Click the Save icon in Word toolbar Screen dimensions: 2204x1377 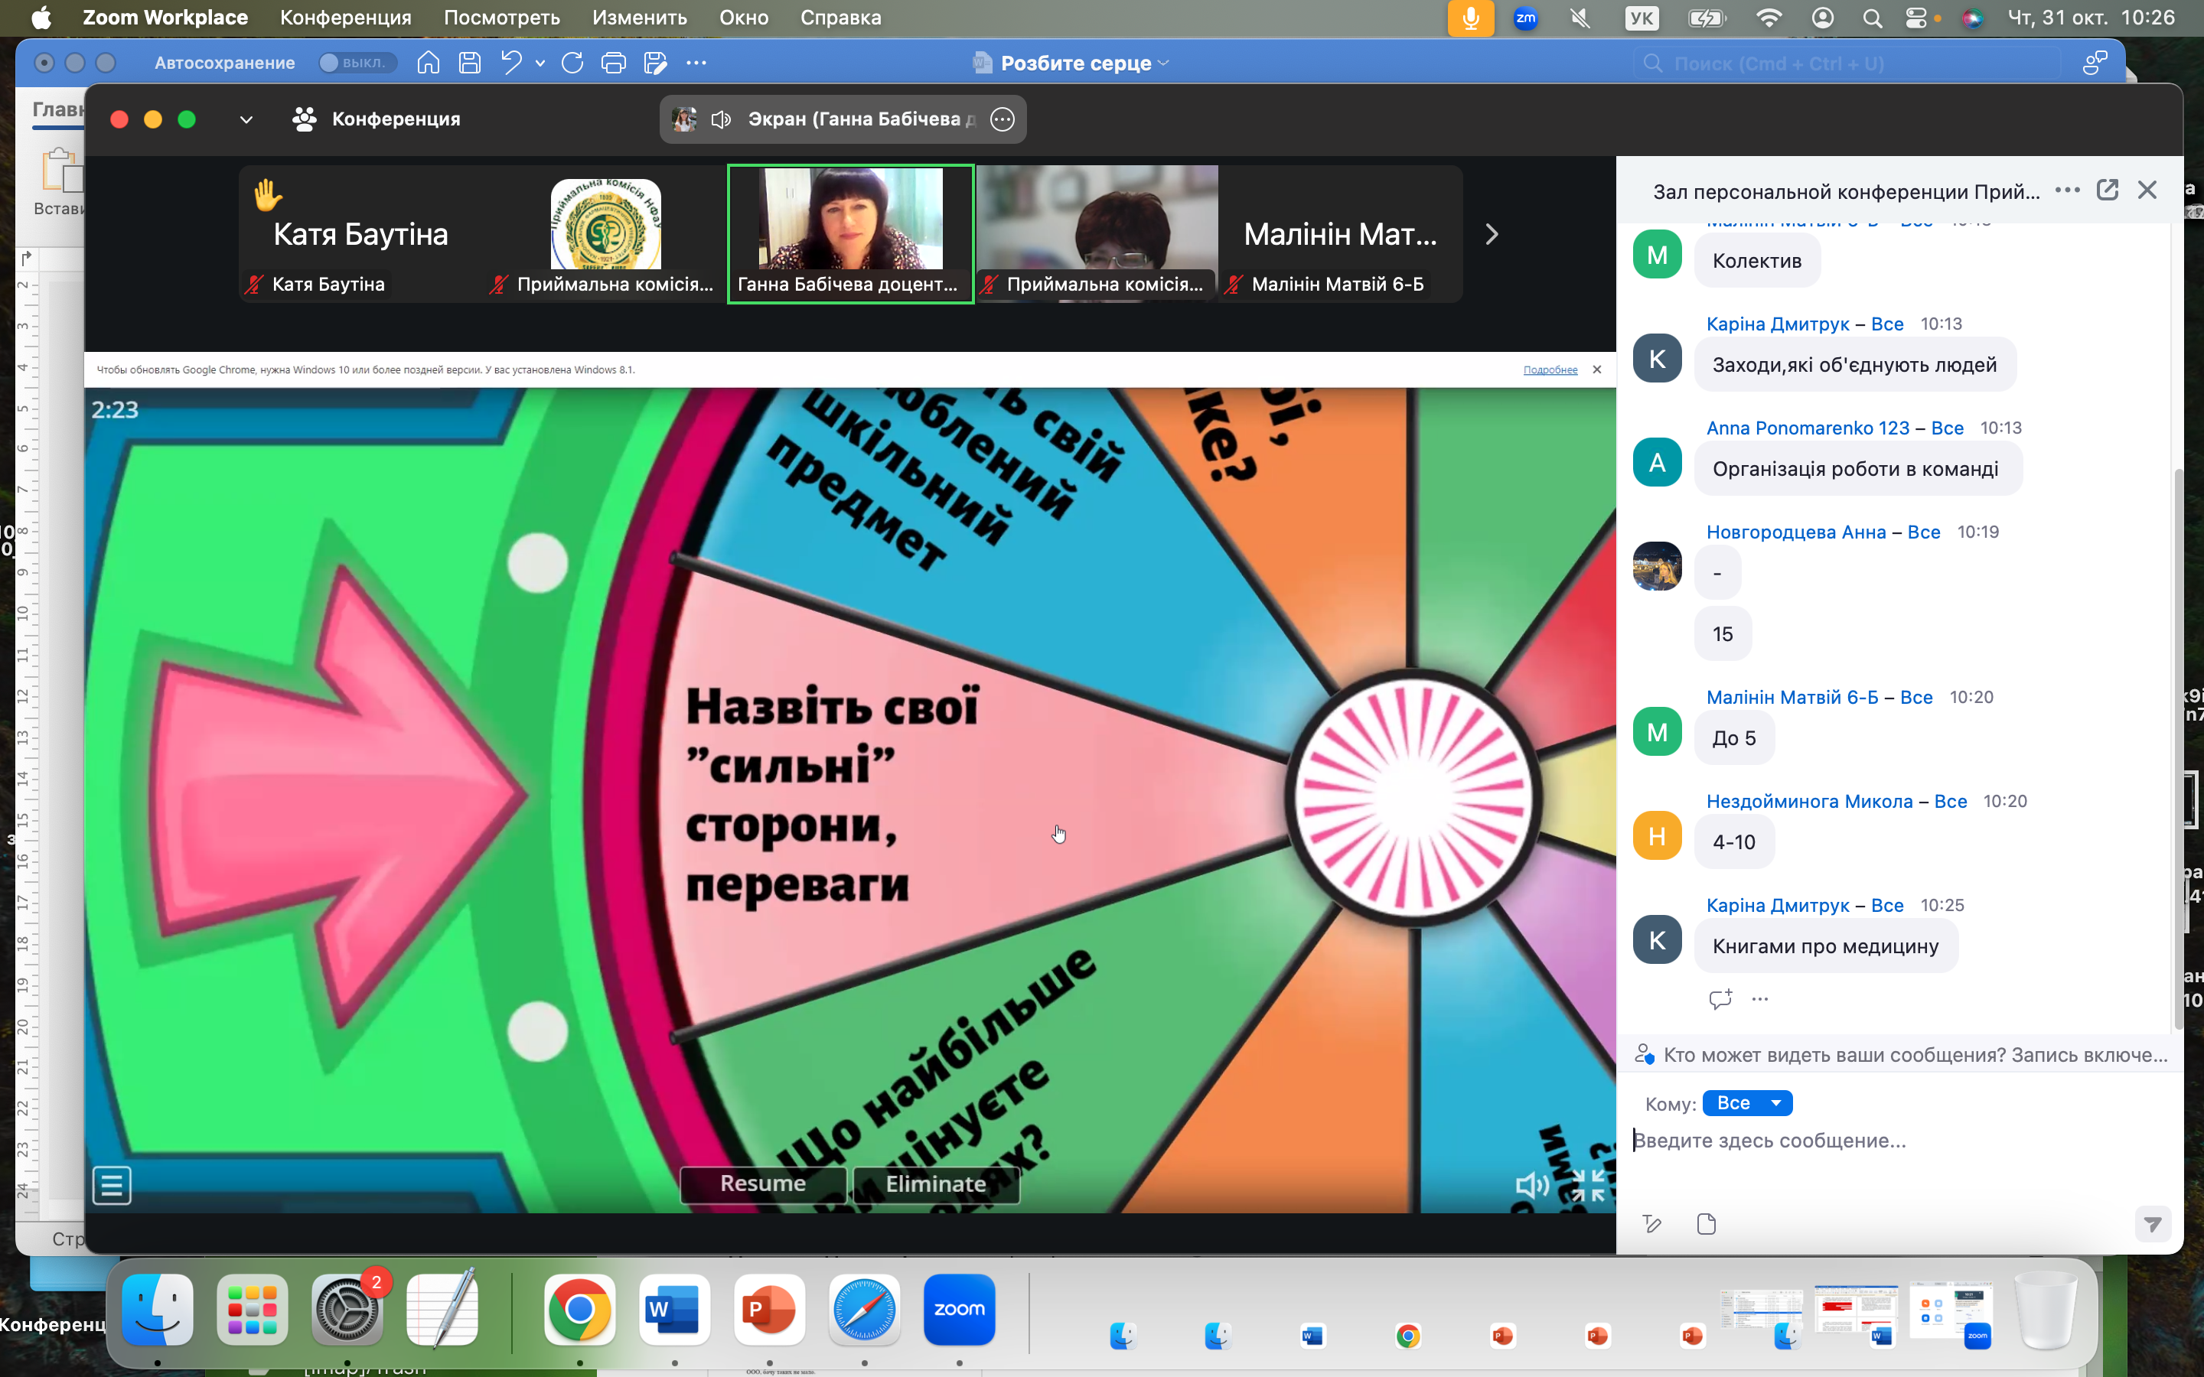click(470, 63)
